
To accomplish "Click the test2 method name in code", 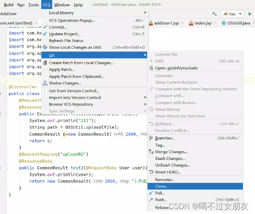I will pos(77,168).
